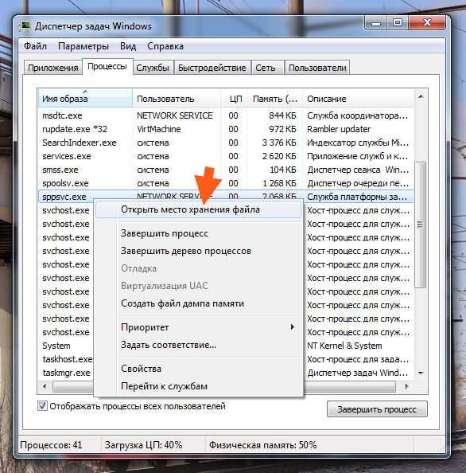The image size is (466, 473).
Task: Maximize the Task Manager window
Action: [398, 23]
